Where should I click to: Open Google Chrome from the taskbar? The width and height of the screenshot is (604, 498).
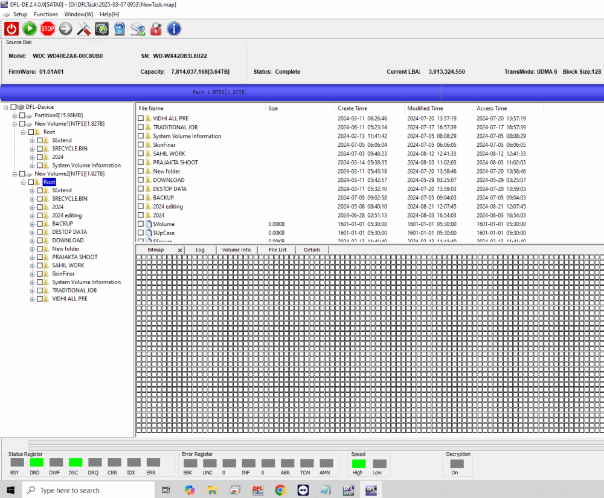[x=280, y=490]
